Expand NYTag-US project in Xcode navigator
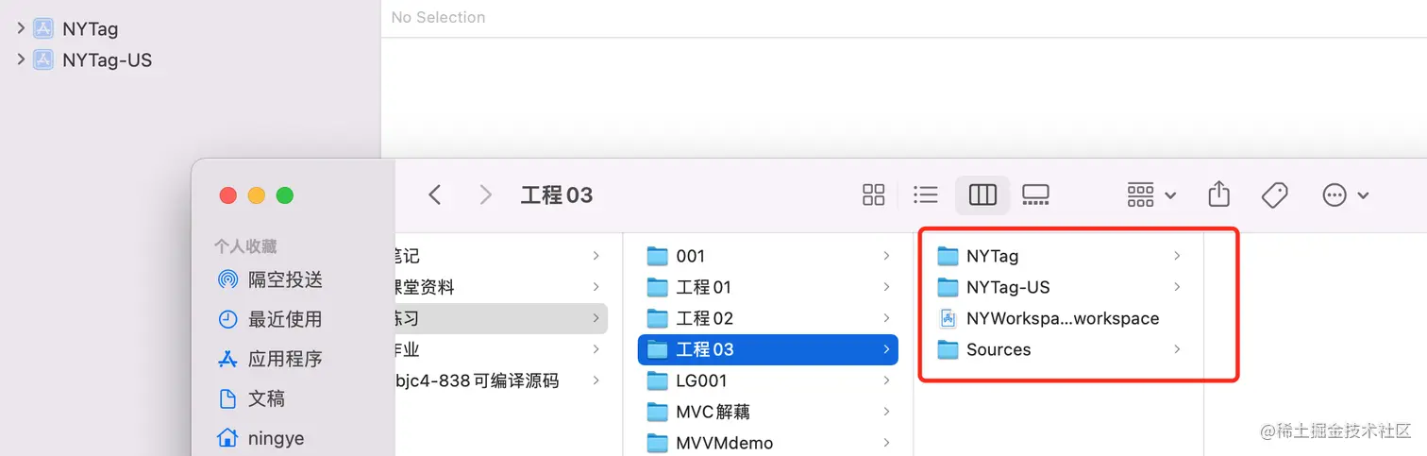1427x456 pixels. click(x=21, y=59)
